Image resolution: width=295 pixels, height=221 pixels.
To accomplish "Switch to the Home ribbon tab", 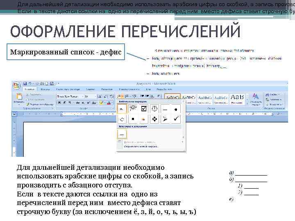I will [29, 89].
